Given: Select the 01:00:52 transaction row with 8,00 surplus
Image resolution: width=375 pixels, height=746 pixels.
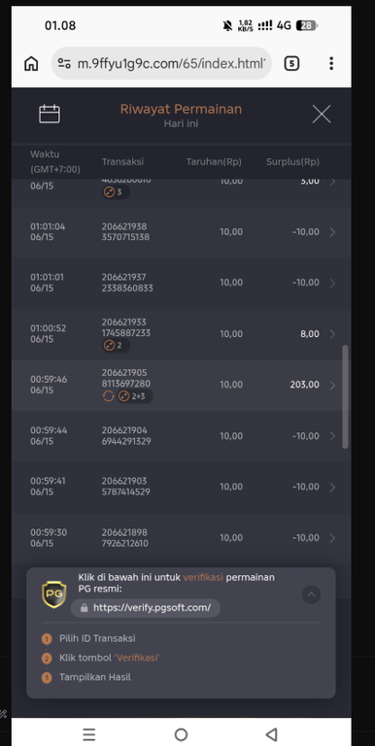Looking at the screenshot, I should pyautogui.click(x=182, y=334).
